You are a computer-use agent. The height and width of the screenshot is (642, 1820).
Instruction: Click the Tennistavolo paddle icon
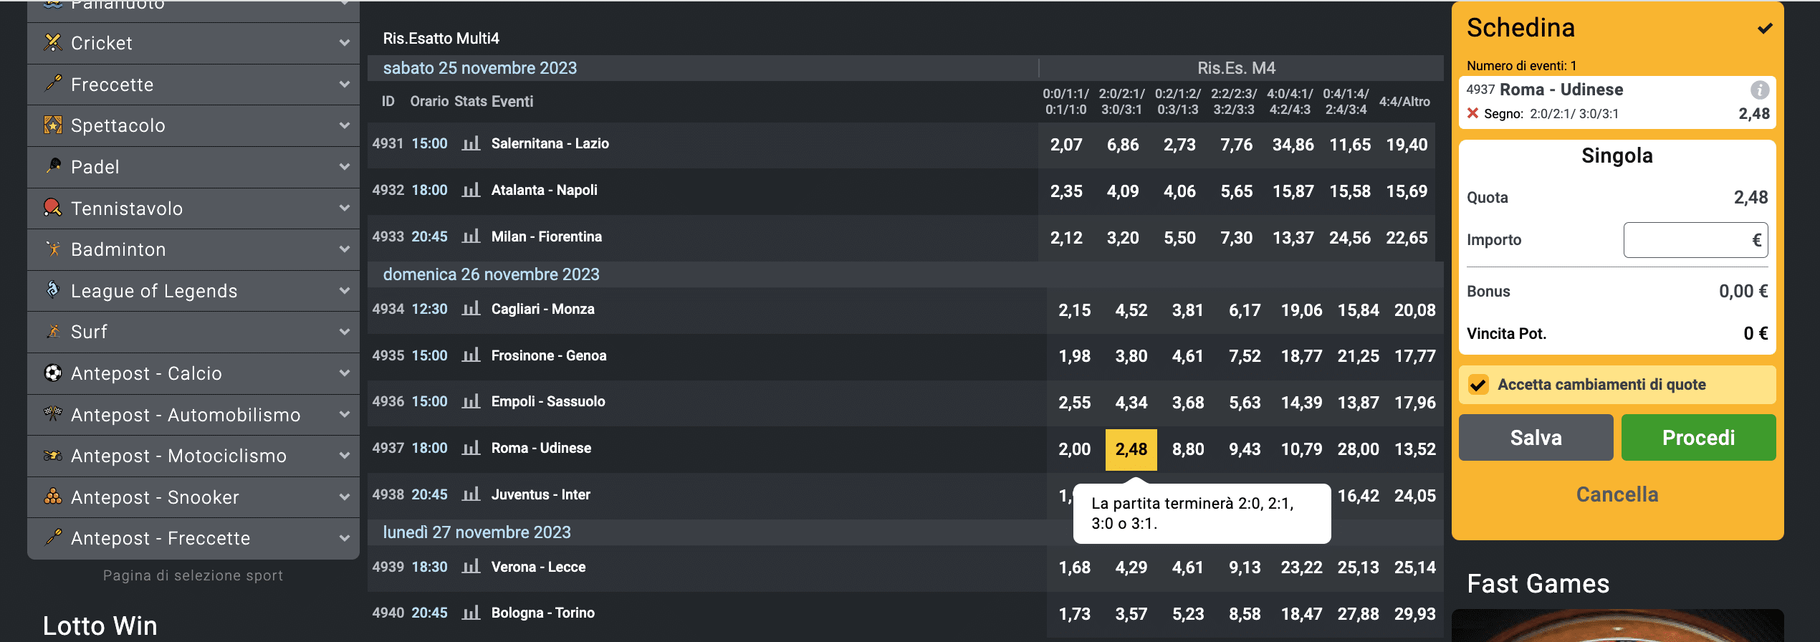53,208
